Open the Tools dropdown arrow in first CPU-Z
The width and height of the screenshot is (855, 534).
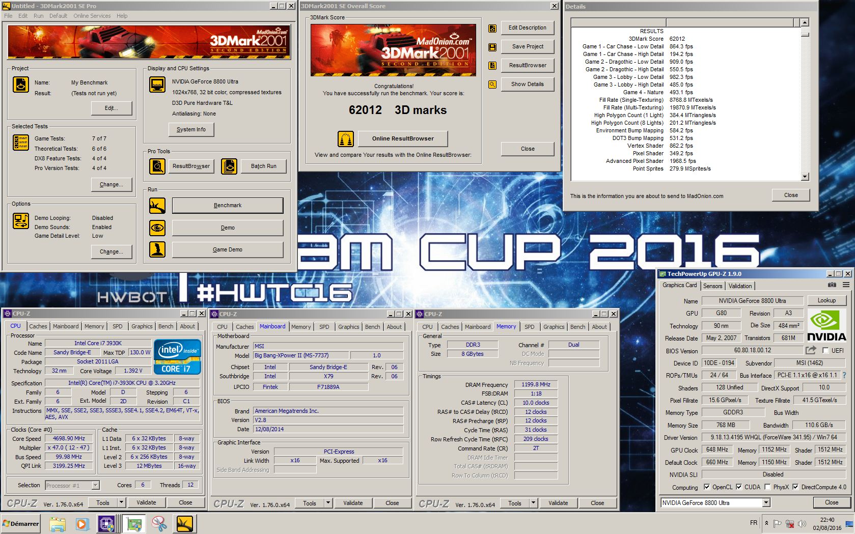(x=121, y=502)
